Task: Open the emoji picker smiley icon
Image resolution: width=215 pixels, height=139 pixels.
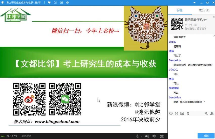Action: (x=171, y=113)
